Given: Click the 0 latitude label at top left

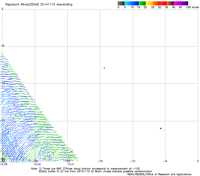Looking at the screenshot, I should (x=2, y=9).
